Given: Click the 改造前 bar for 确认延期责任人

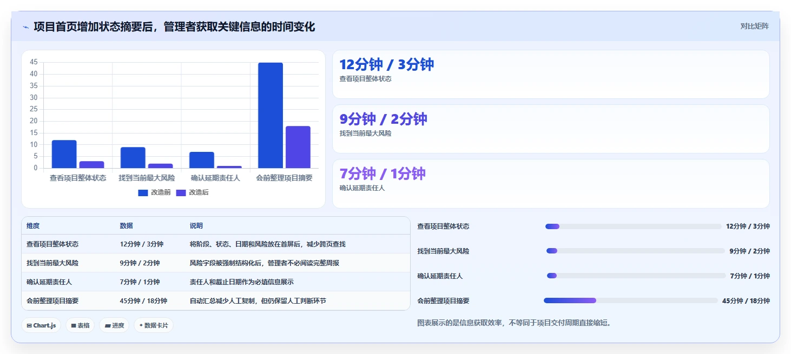Looking at the screenshot, I should [x=202, y=160].
